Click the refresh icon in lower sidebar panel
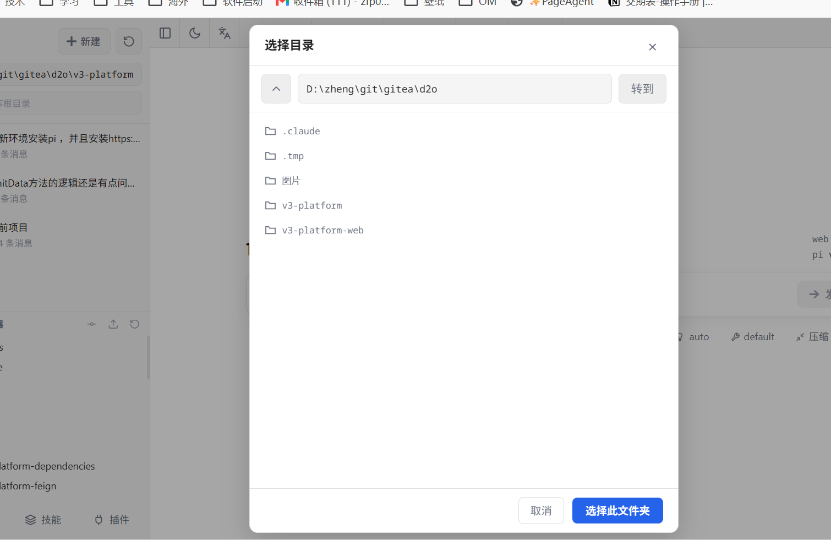831x540 pixels. 134,324
